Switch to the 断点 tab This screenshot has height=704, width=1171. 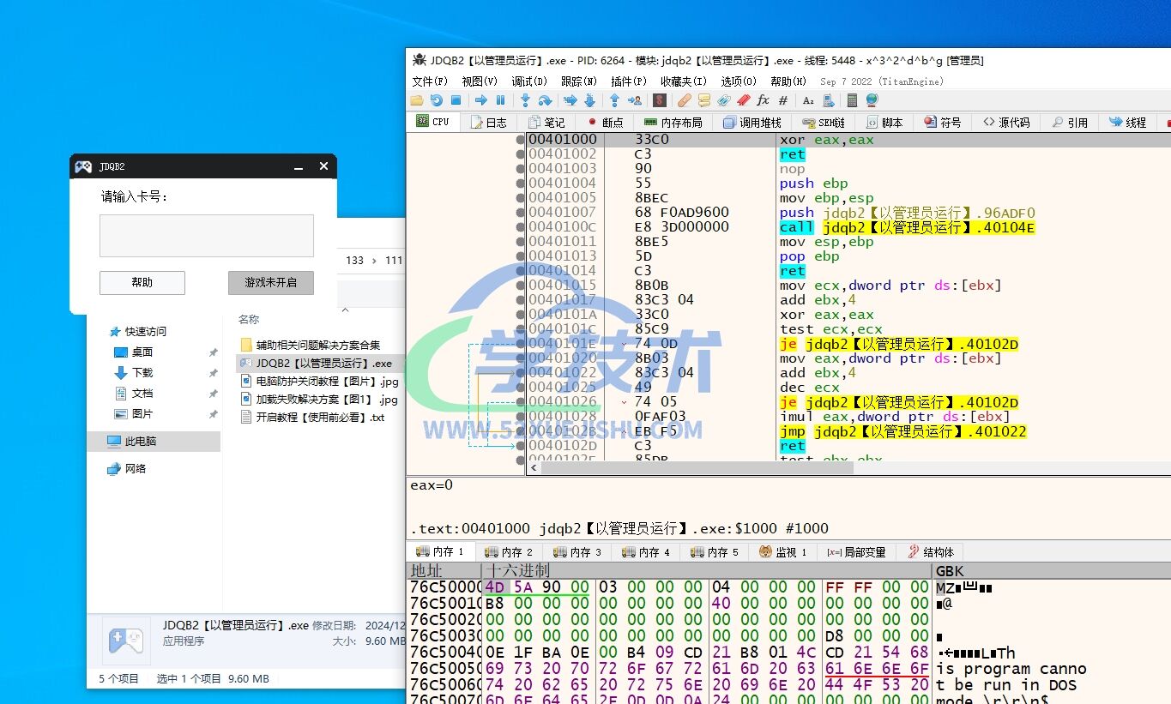click(x=605, y=123)
